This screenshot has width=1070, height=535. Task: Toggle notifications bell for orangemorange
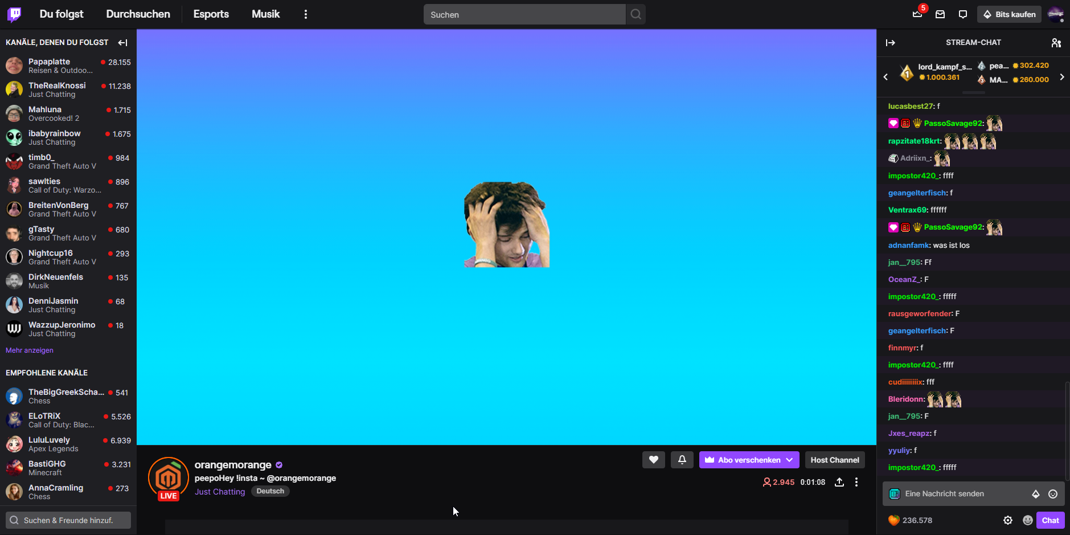point(682,460)
